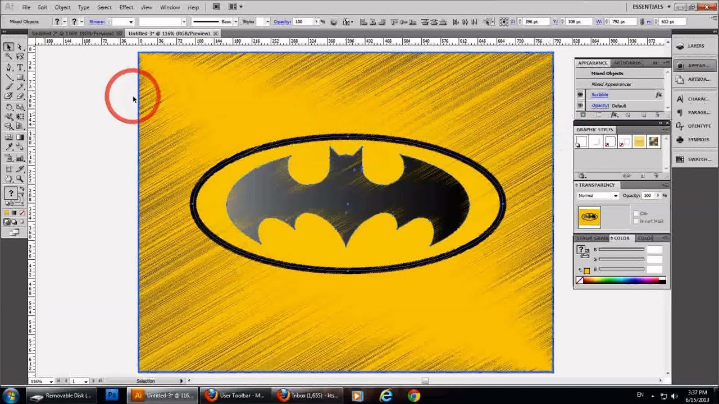
Task: Click the Opacity link in control bar
Action: [282, 22]
